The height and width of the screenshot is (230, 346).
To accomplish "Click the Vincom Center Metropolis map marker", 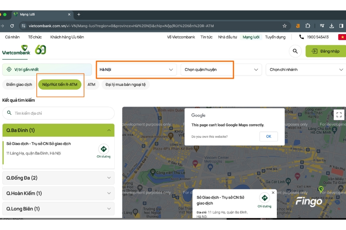I will coord(210,167).
